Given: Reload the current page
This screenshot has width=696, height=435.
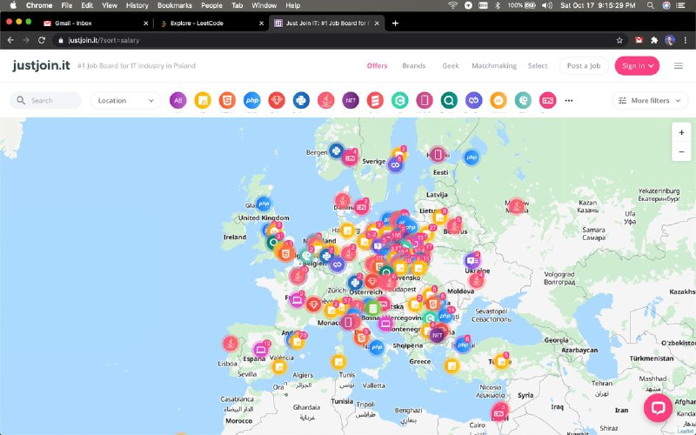Looking at the screenshot, I should (x=41, y=40).
